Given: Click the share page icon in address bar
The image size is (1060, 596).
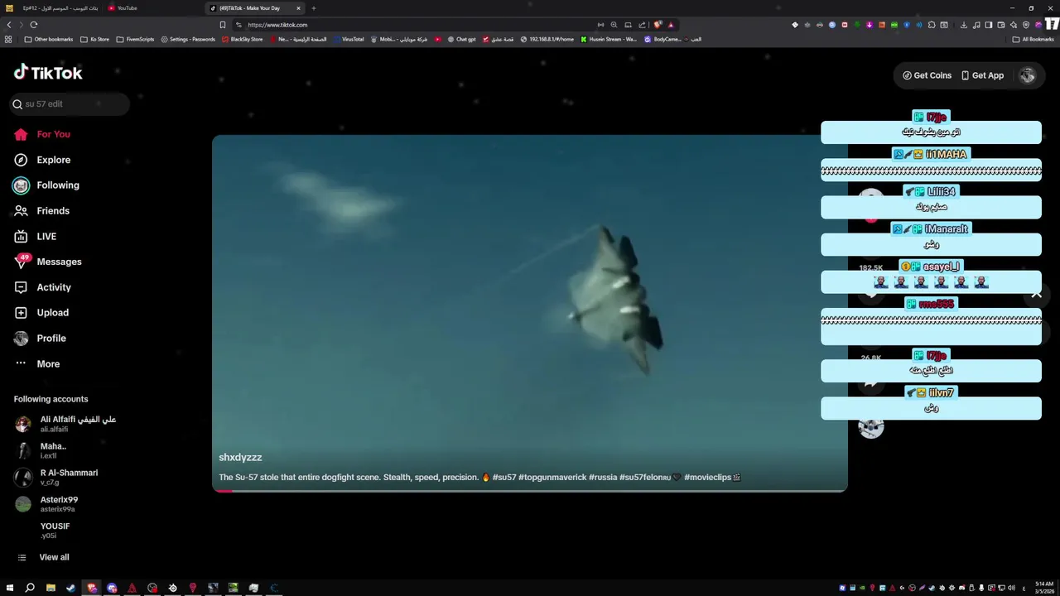Looking at the screenshot, I should (x=642, y=25).
